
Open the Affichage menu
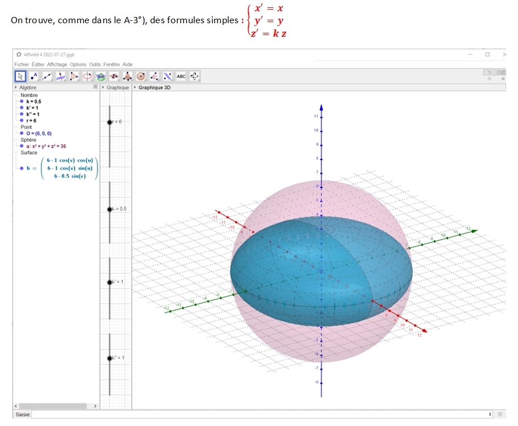pos(57,64)
